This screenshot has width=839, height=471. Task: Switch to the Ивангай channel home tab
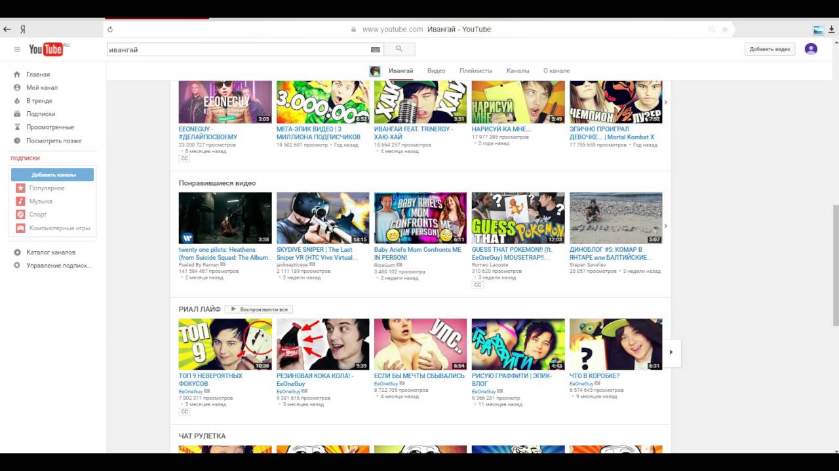(400, 71)
